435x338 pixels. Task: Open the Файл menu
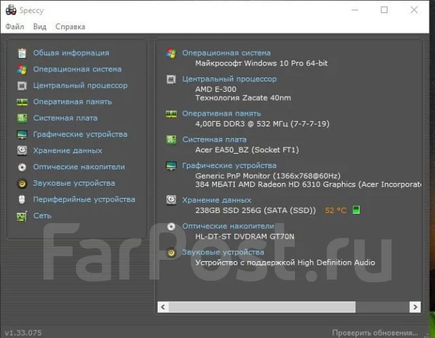tap(15, 27)
